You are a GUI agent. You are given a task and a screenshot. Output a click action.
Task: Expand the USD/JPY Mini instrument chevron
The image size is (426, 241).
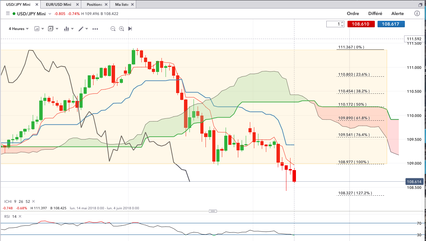click(x=50, y=14)
